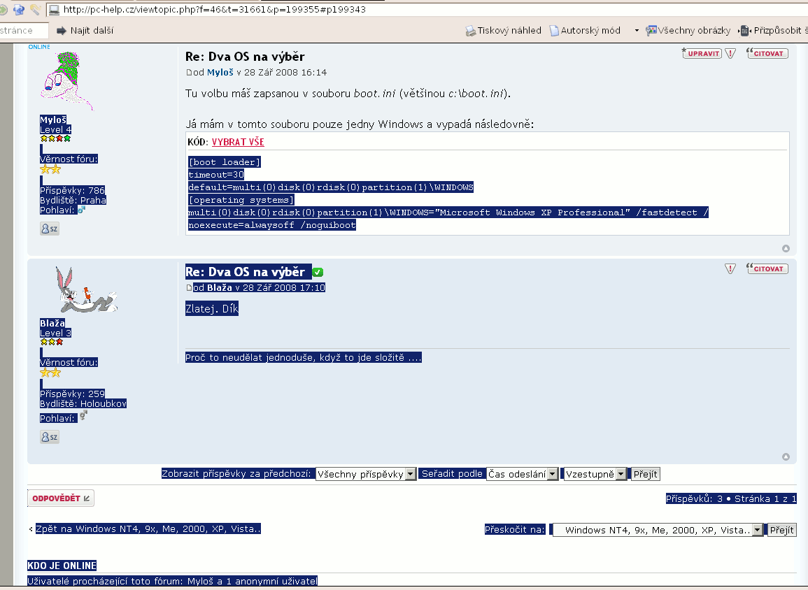Open the Myloš author link in the post header
The height and width of the screenshot is (590, 808).
[220, 73]
